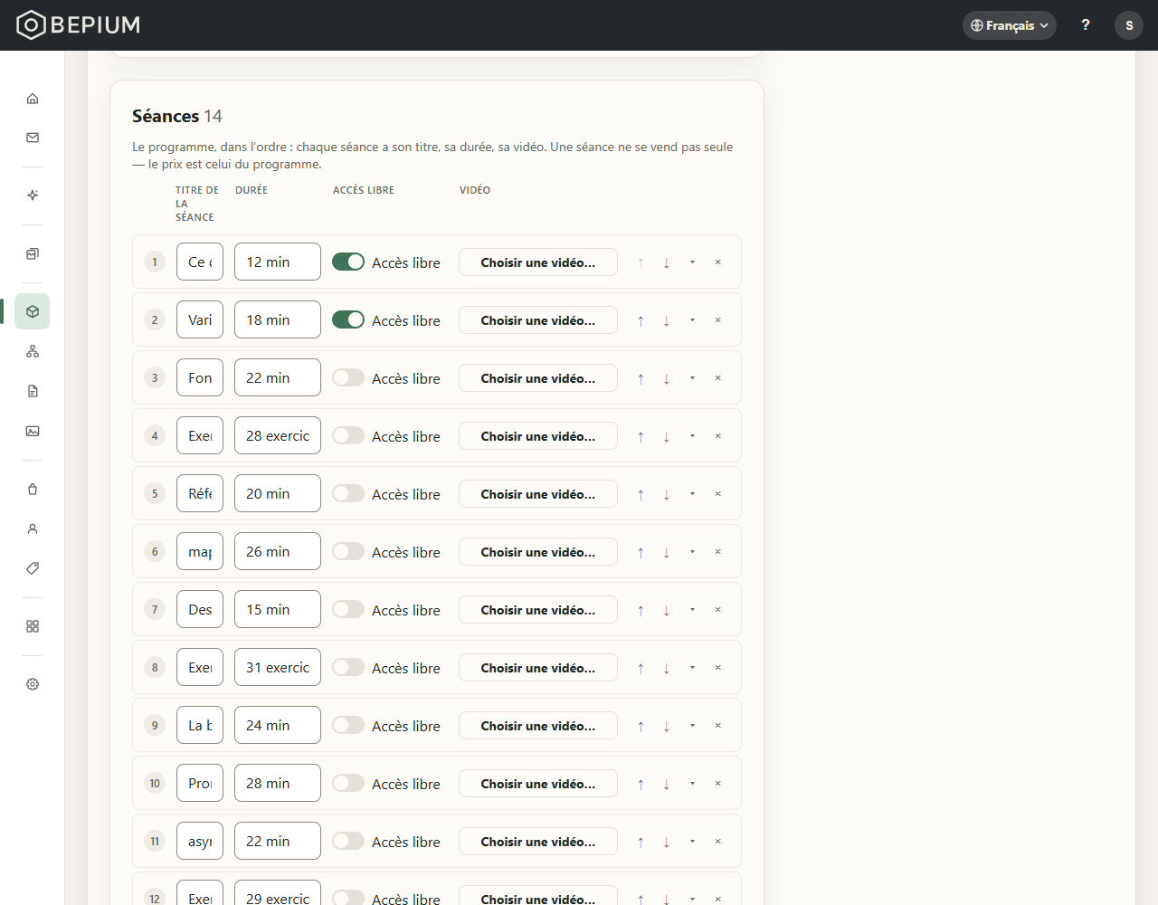Expand session 2 options caret
The height and width of the screenshot is (905, 1158).
[693, 320]
